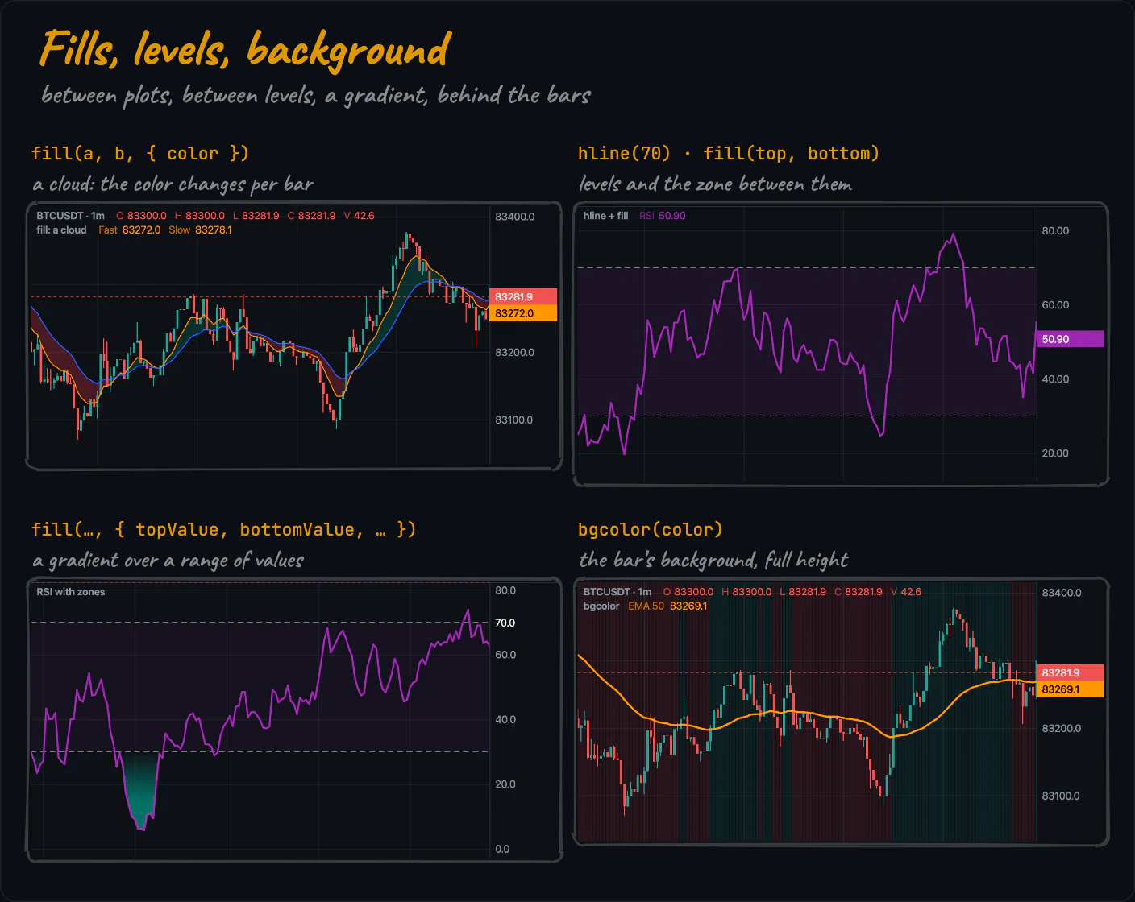The width and height of the screenshot is (1135, 902).
Task: Click the "BTCUSDT · 1m" symbol in cloud chart
Action: [x=71, y=216]
